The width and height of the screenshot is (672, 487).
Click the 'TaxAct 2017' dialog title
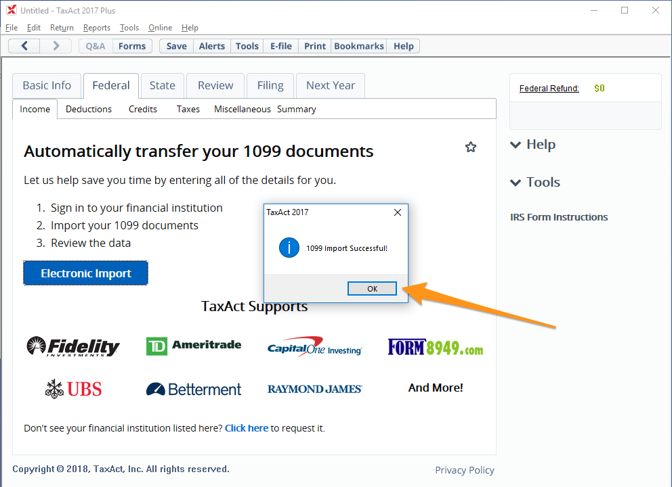pyautogui.click(x=287, y=212)
